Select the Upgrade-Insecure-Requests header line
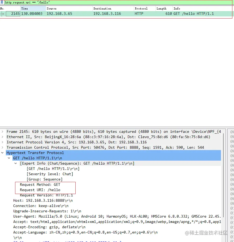234x242 pixels. (x=47, y=211)
